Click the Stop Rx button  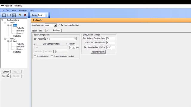pyautogui.click(x=17, y=76)
